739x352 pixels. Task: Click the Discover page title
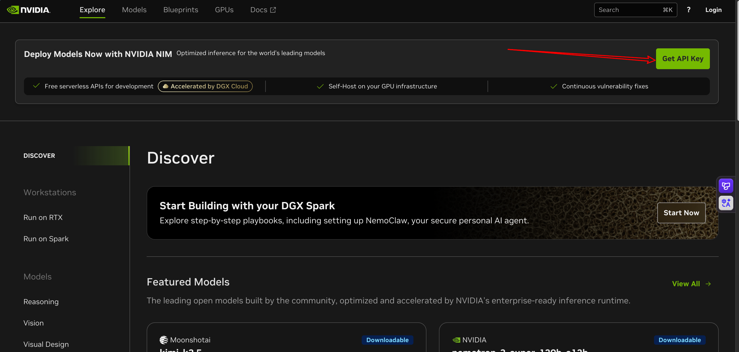point(181,158)
